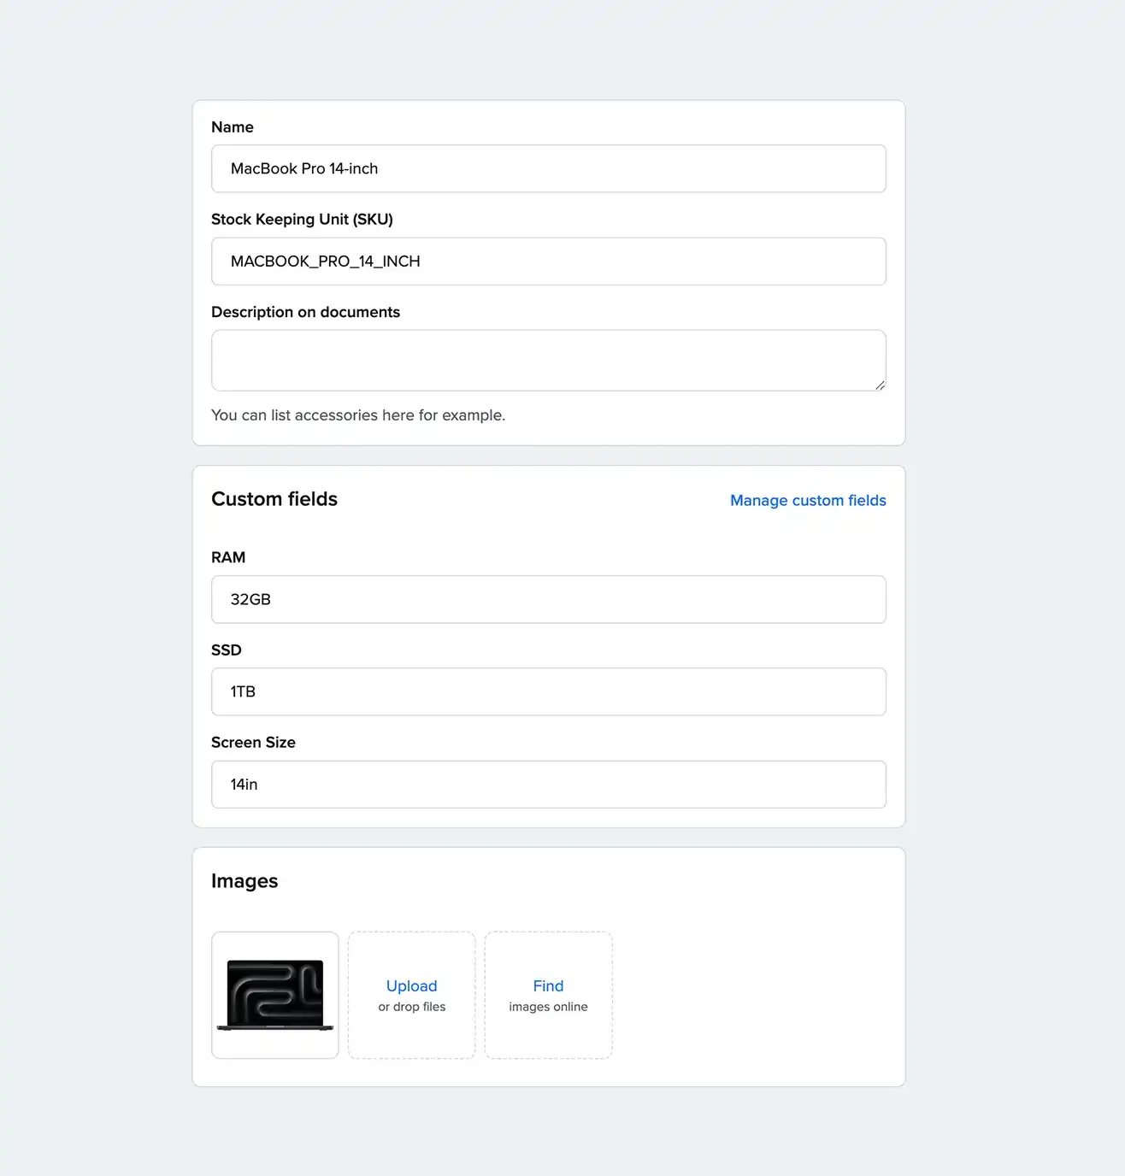
Task: Select the MacBook Pro image thumbnail
Action: coord(275,995)
